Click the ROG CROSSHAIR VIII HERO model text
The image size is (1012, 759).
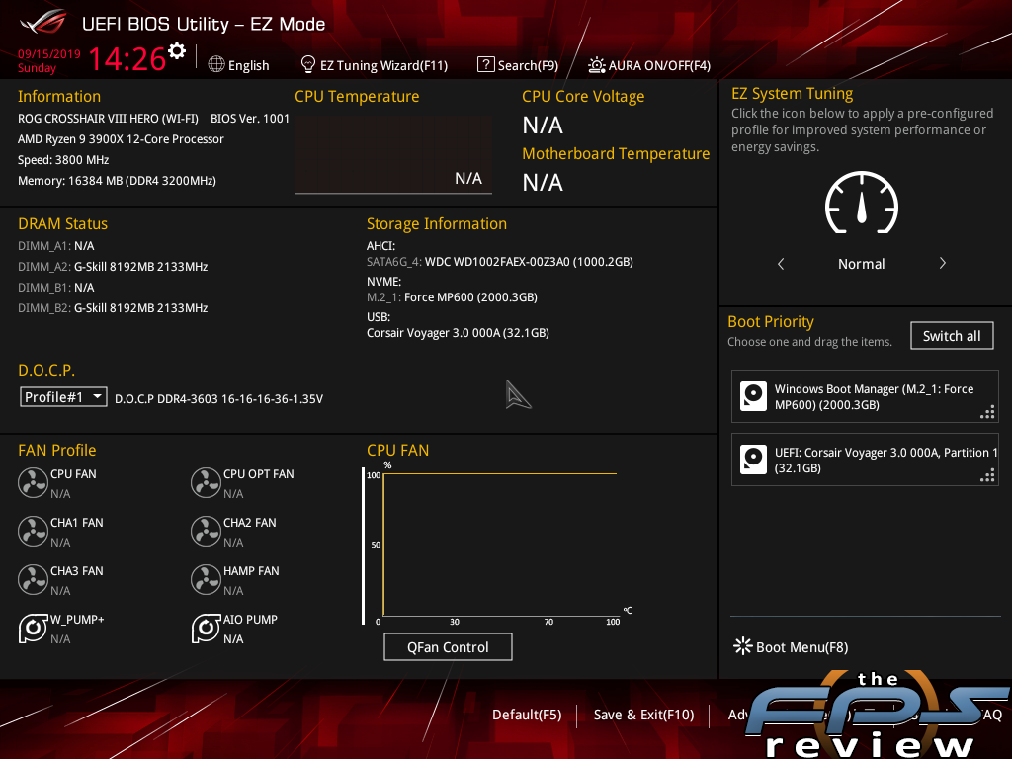tap(108, 119)
